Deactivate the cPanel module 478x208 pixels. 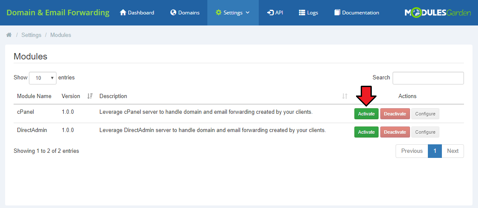(x=395, y=114)
